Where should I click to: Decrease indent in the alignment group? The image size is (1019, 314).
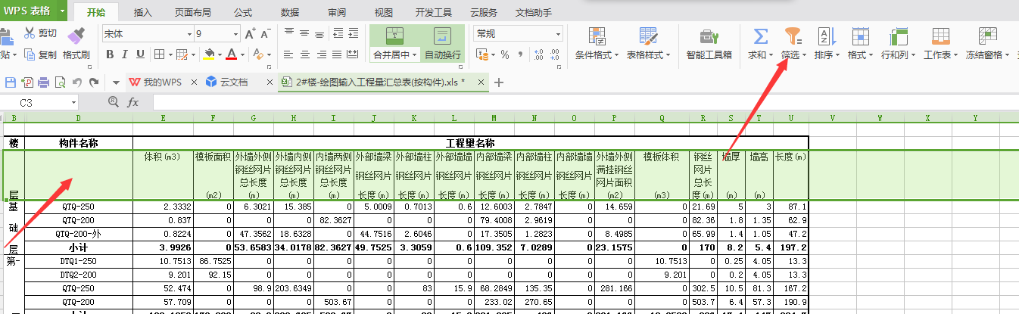337,33
